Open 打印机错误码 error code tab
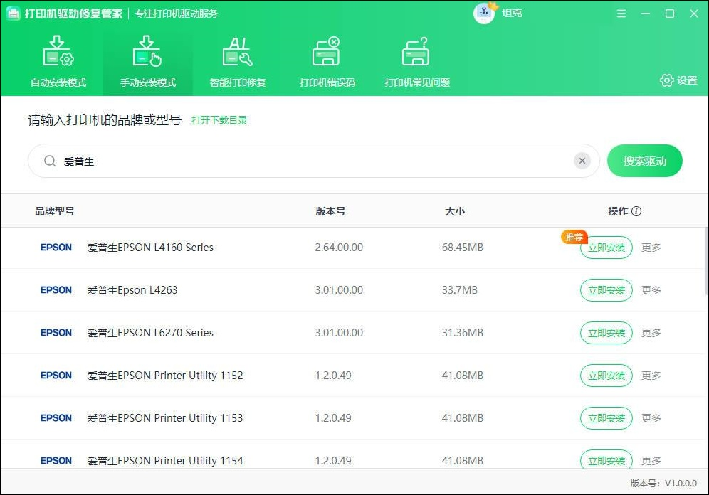 pos(327,61)
